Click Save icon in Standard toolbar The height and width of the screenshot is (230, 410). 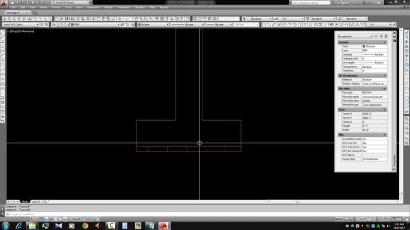tap(67, 19)
